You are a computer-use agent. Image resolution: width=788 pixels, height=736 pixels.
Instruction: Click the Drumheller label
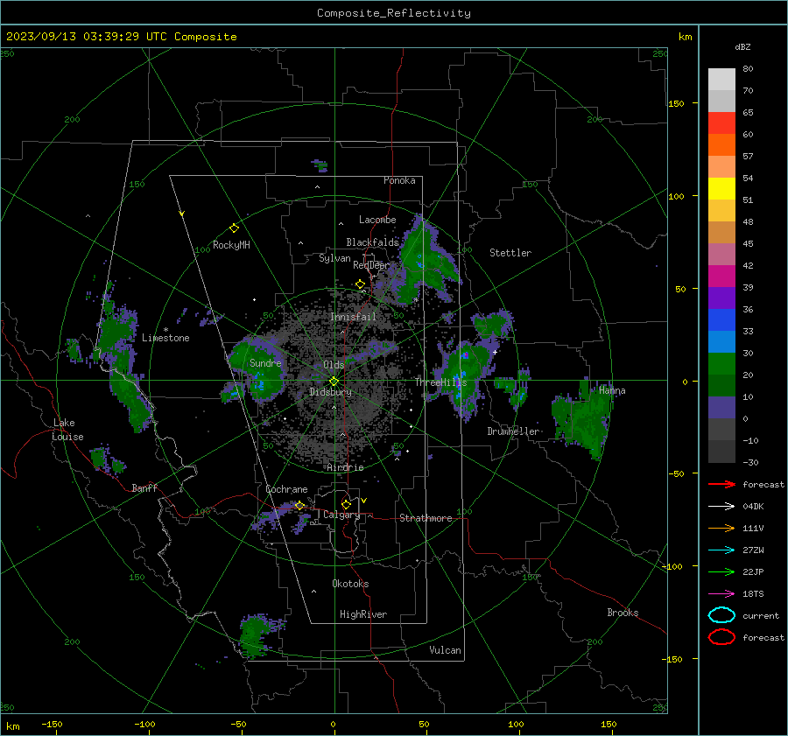pyautogui.click(x=513, y=431)
